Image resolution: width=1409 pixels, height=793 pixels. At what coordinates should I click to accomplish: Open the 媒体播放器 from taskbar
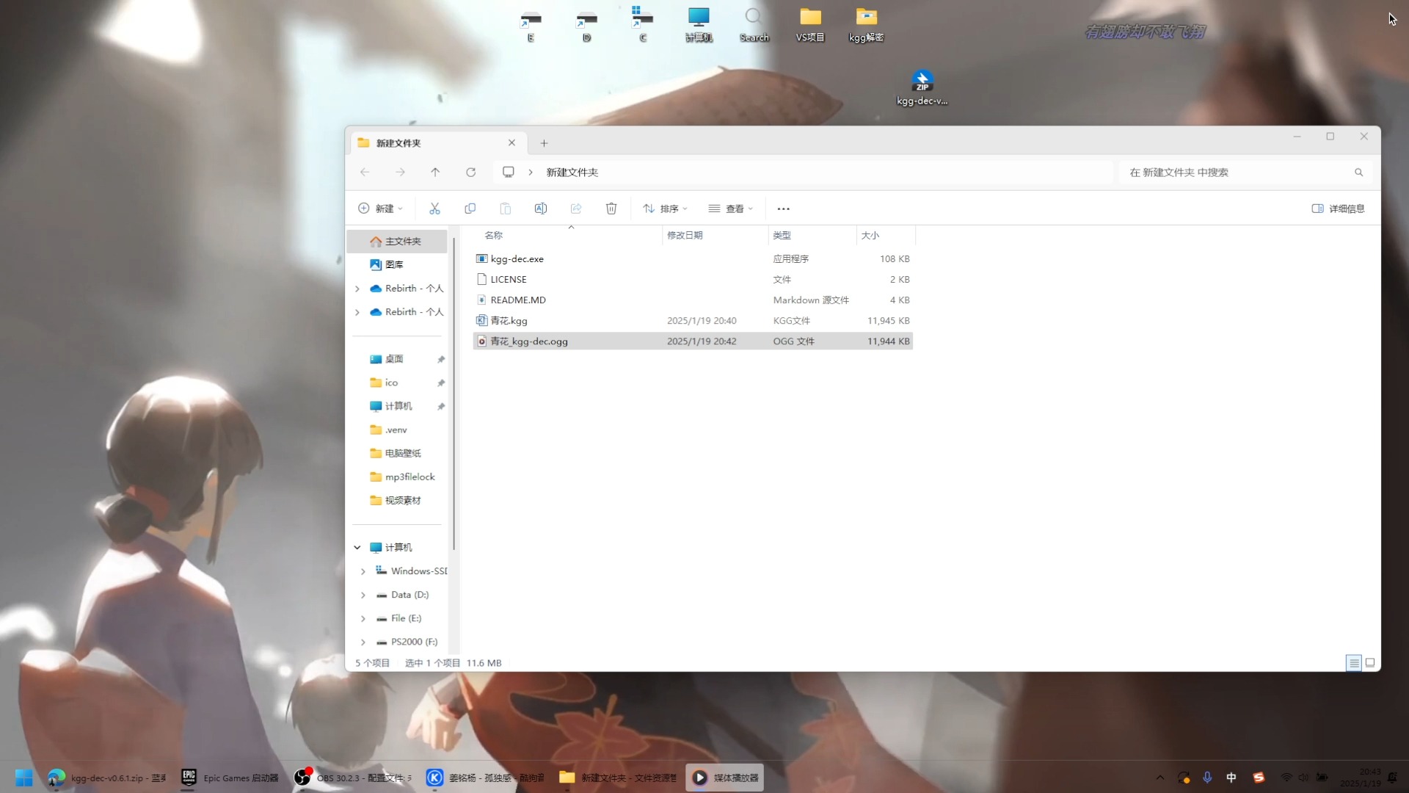coord(724,777)
